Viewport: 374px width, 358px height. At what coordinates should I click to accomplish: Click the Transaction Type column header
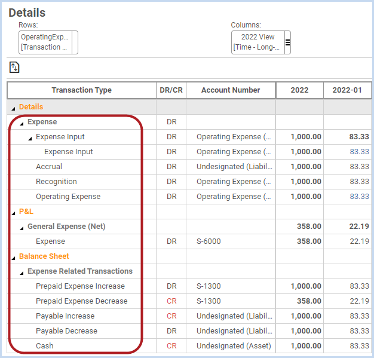pyautogui.click(x=82, y=90)
